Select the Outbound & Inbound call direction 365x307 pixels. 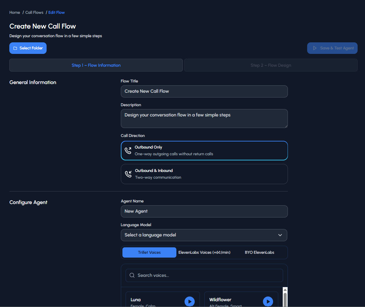tap(204, 173)
